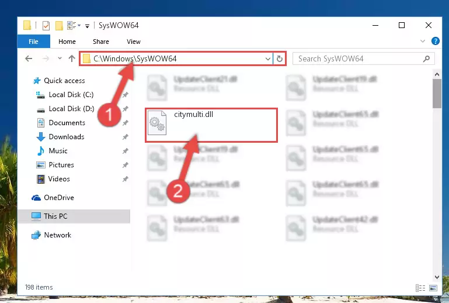Go up one folder level
Screen dimensions: 449x303
click(72, 58)
